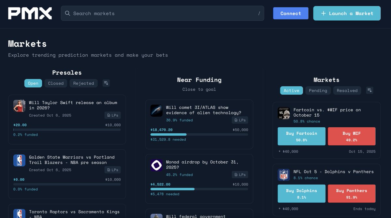
Task: Open the Markets sort menu
Action: tap(369, 90)
